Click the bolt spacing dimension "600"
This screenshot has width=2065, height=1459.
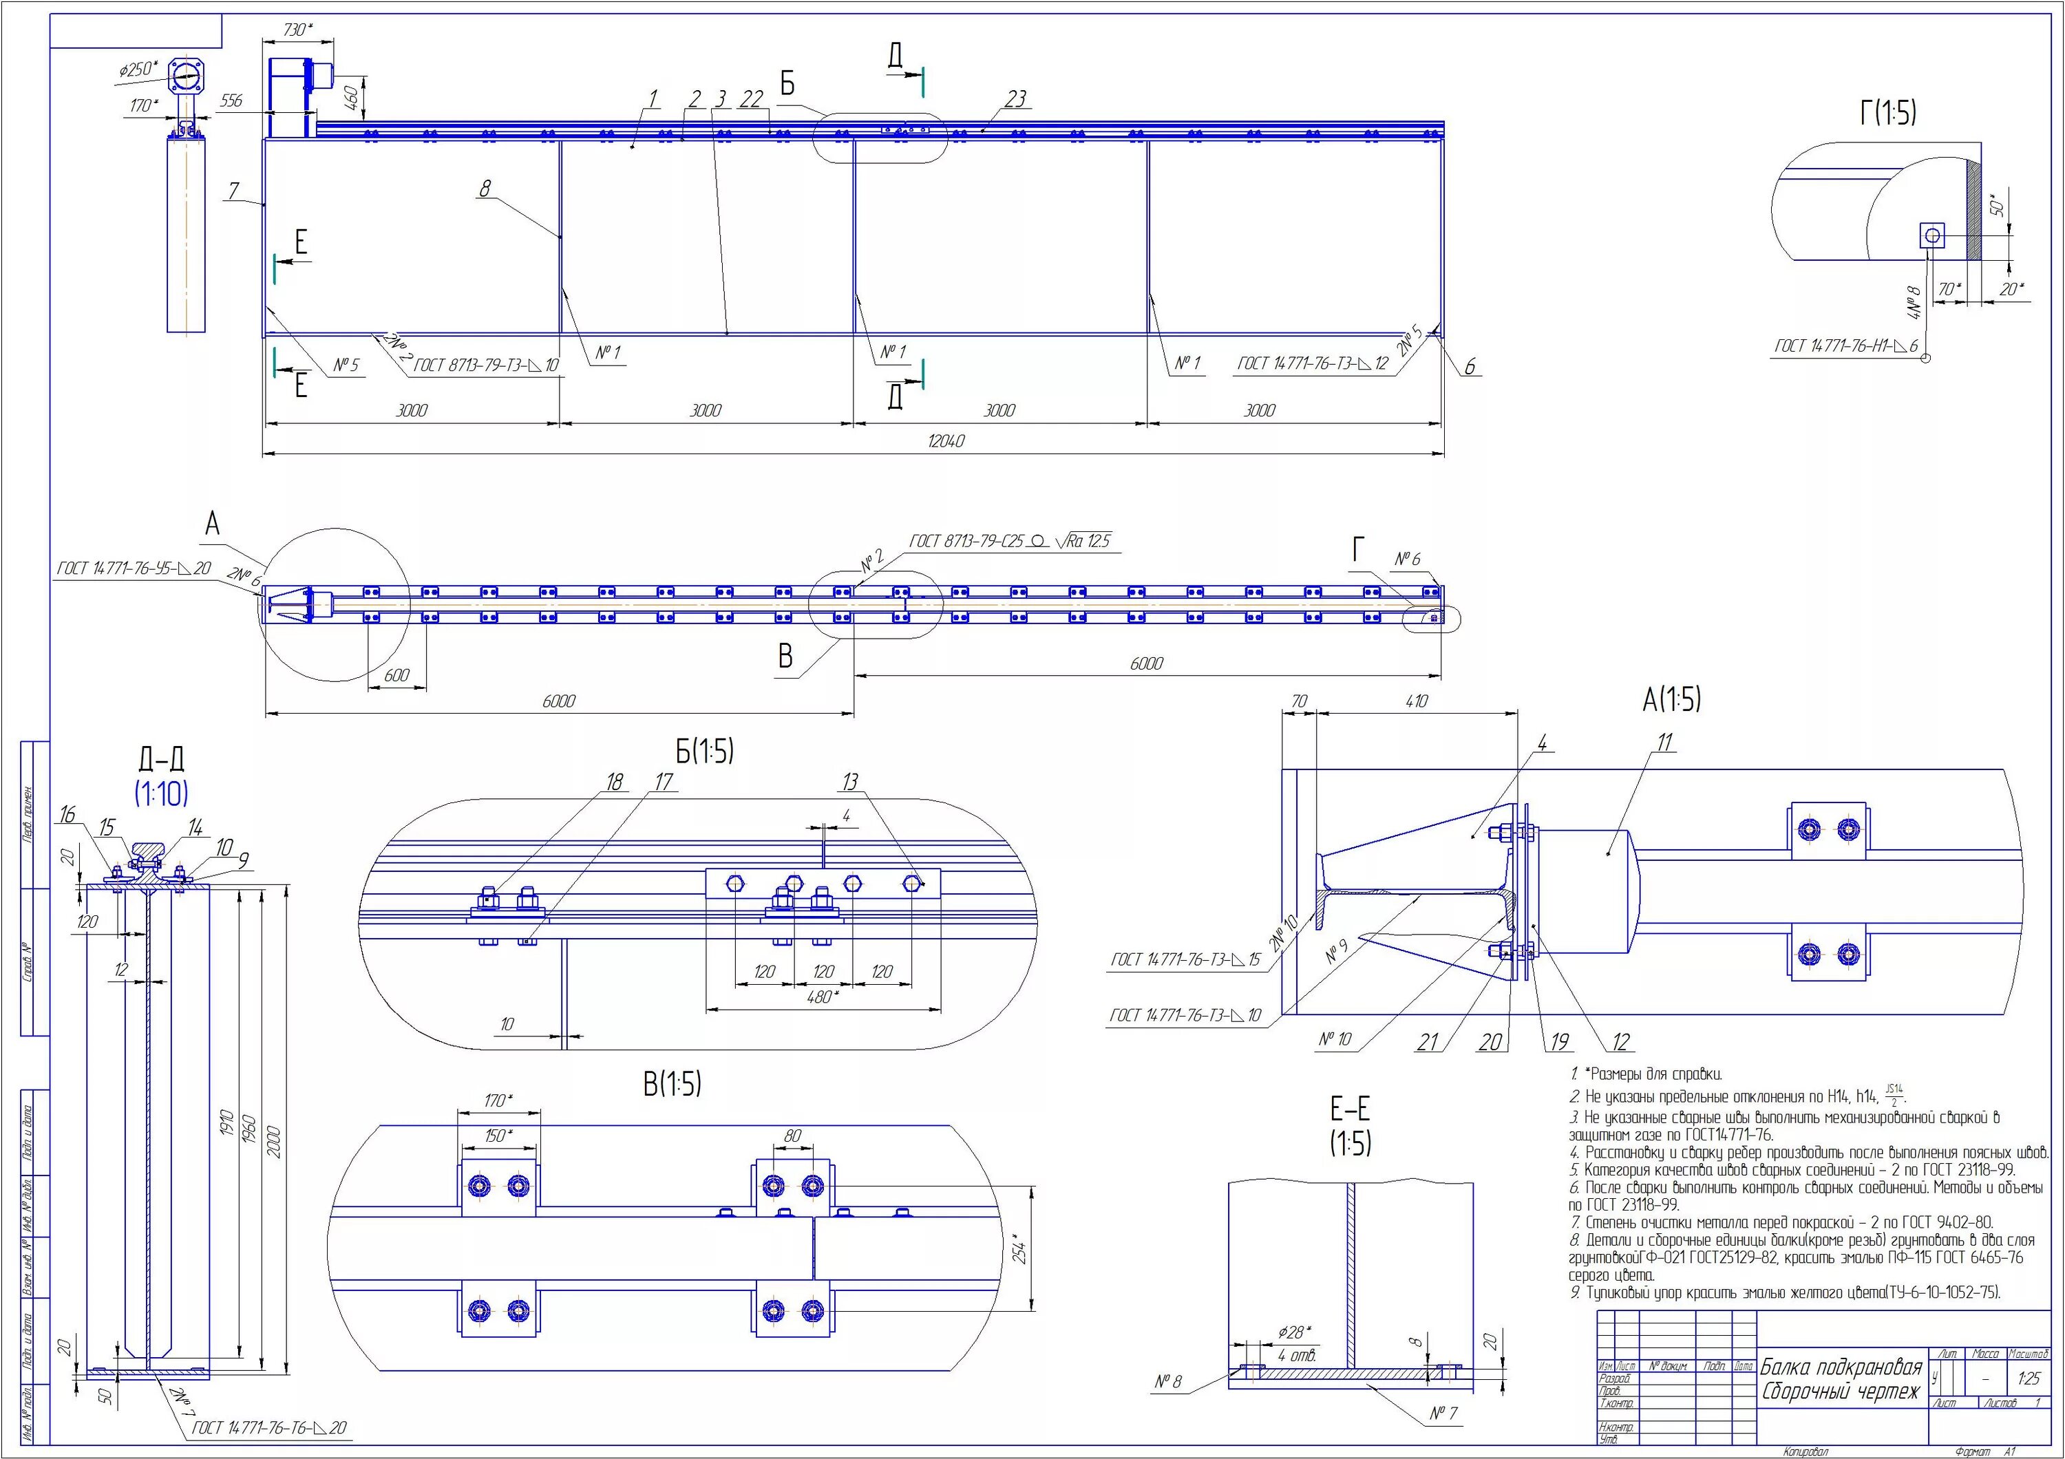396,675
